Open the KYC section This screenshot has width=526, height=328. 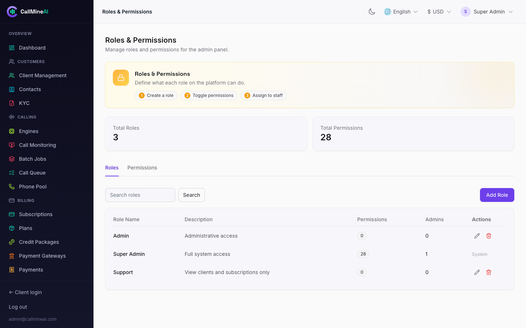[x=47, y=103]
